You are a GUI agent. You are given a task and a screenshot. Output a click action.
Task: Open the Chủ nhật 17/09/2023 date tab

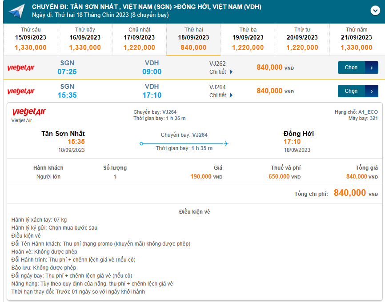[139, 39]
